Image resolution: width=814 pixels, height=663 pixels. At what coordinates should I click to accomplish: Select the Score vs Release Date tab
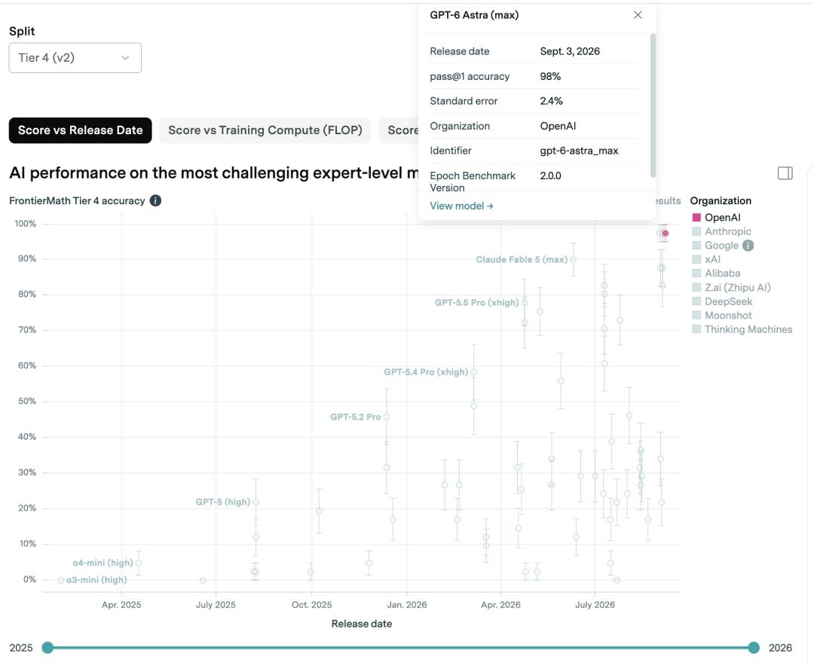(x=81, y=130)
